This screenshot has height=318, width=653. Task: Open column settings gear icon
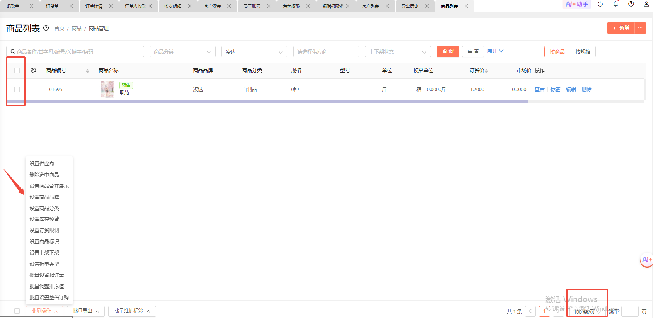tap(33, 70)
